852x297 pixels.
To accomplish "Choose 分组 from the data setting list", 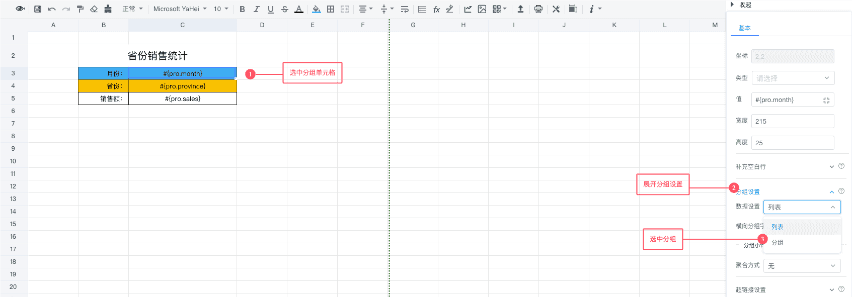I will pyautogui.click(x=778, y=243).
